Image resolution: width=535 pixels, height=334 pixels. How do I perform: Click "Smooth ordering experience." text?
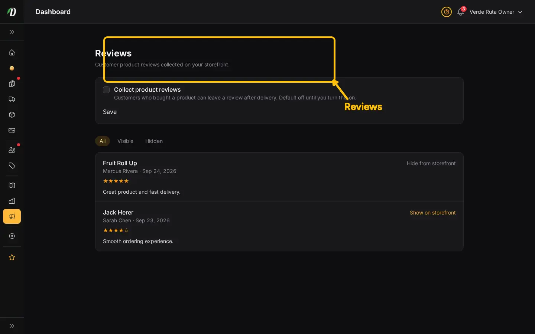point(138,241)
